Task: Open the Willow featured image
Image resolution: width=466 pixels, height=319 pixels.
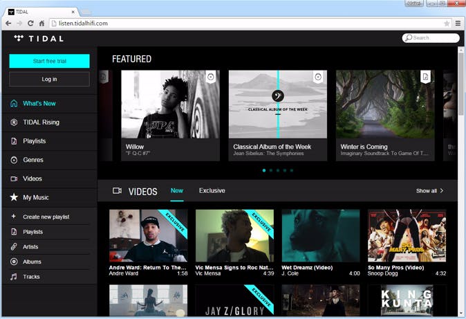Action: [170, 104]
